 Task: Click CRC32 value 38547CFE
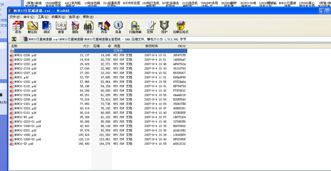tap(180, 55)
